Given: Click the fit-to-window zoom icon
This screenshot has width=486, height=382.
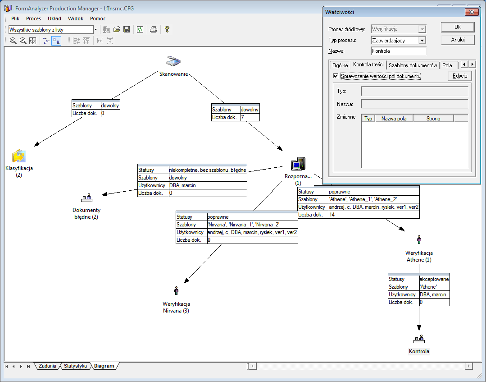Looking at the screenshot, I should [x=33, y=41].
